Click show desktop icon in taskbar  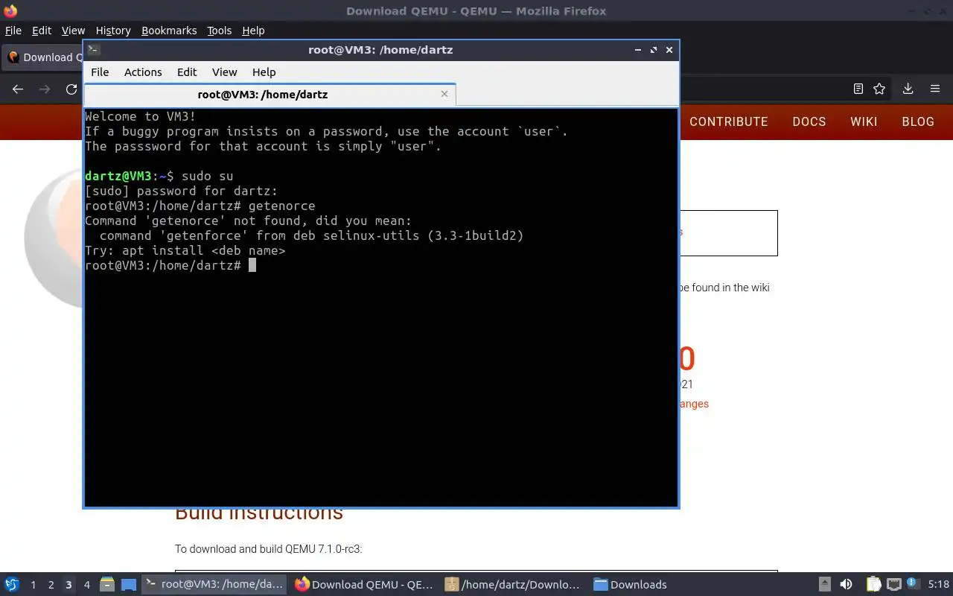[129, 584]
